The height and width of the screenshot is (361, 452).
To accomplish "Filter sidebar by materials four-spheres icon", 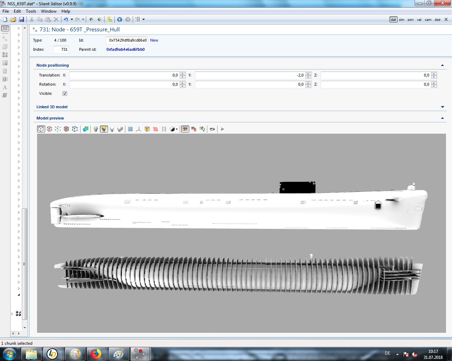I will [5, 55].
